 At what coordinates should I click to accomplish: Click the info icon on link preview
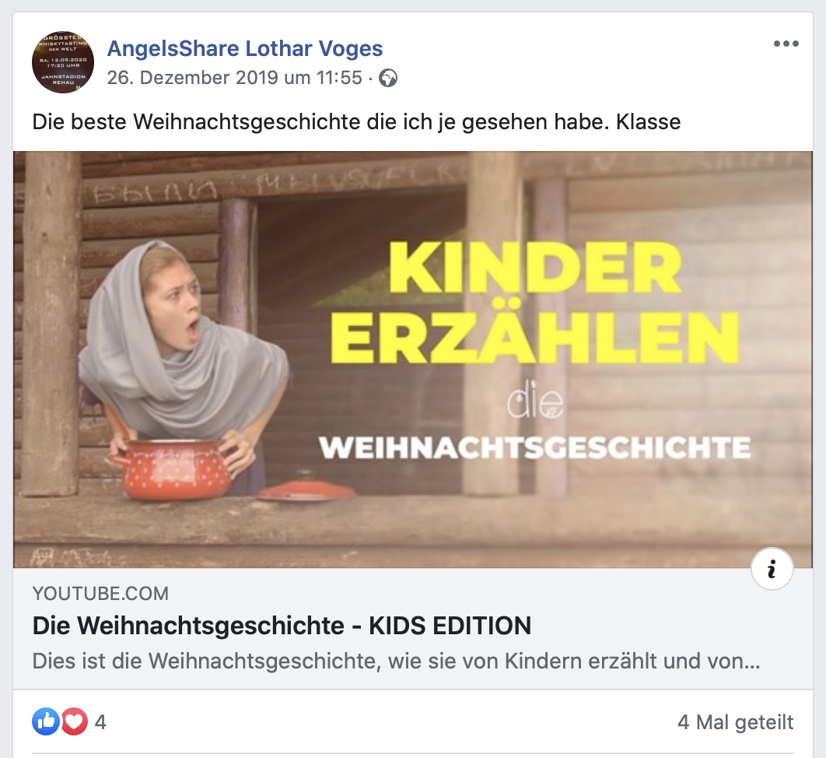(x=772, y=570)
